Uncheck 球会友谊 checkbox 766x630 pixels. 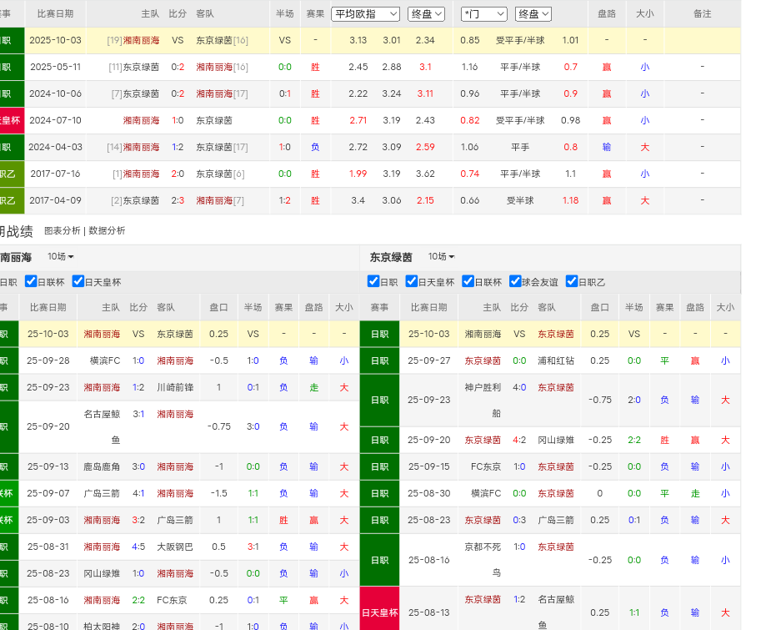click(x=515, y=282)
